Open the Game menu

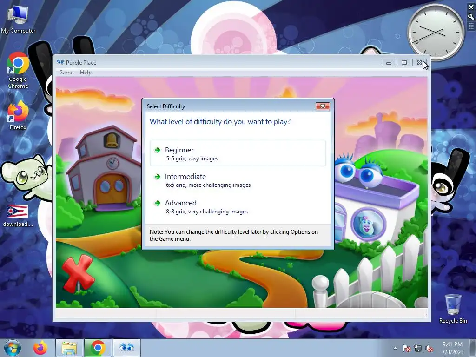pyautogui.click(x=66, y=73)
